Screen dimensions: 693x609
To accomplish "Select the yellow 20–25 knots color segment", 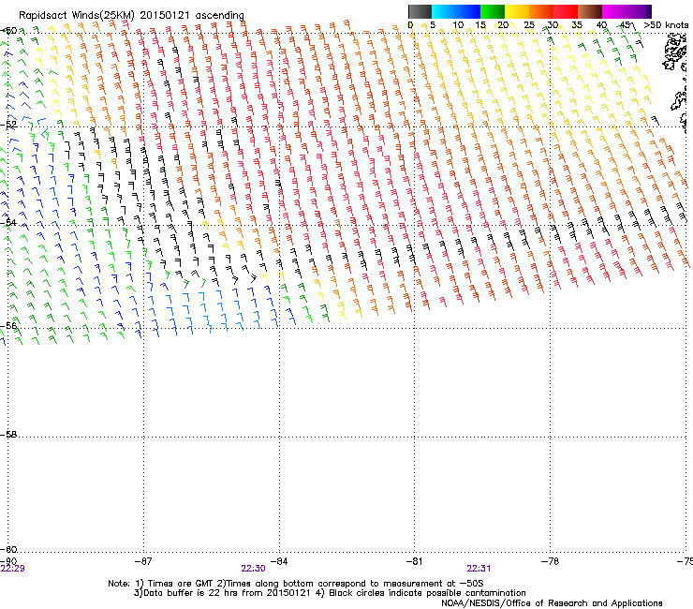I will click(517, 11).
